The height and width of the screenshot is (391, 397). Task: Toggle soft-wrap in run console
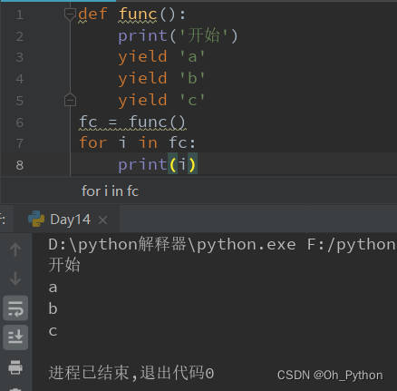click(x=15, y=308)
